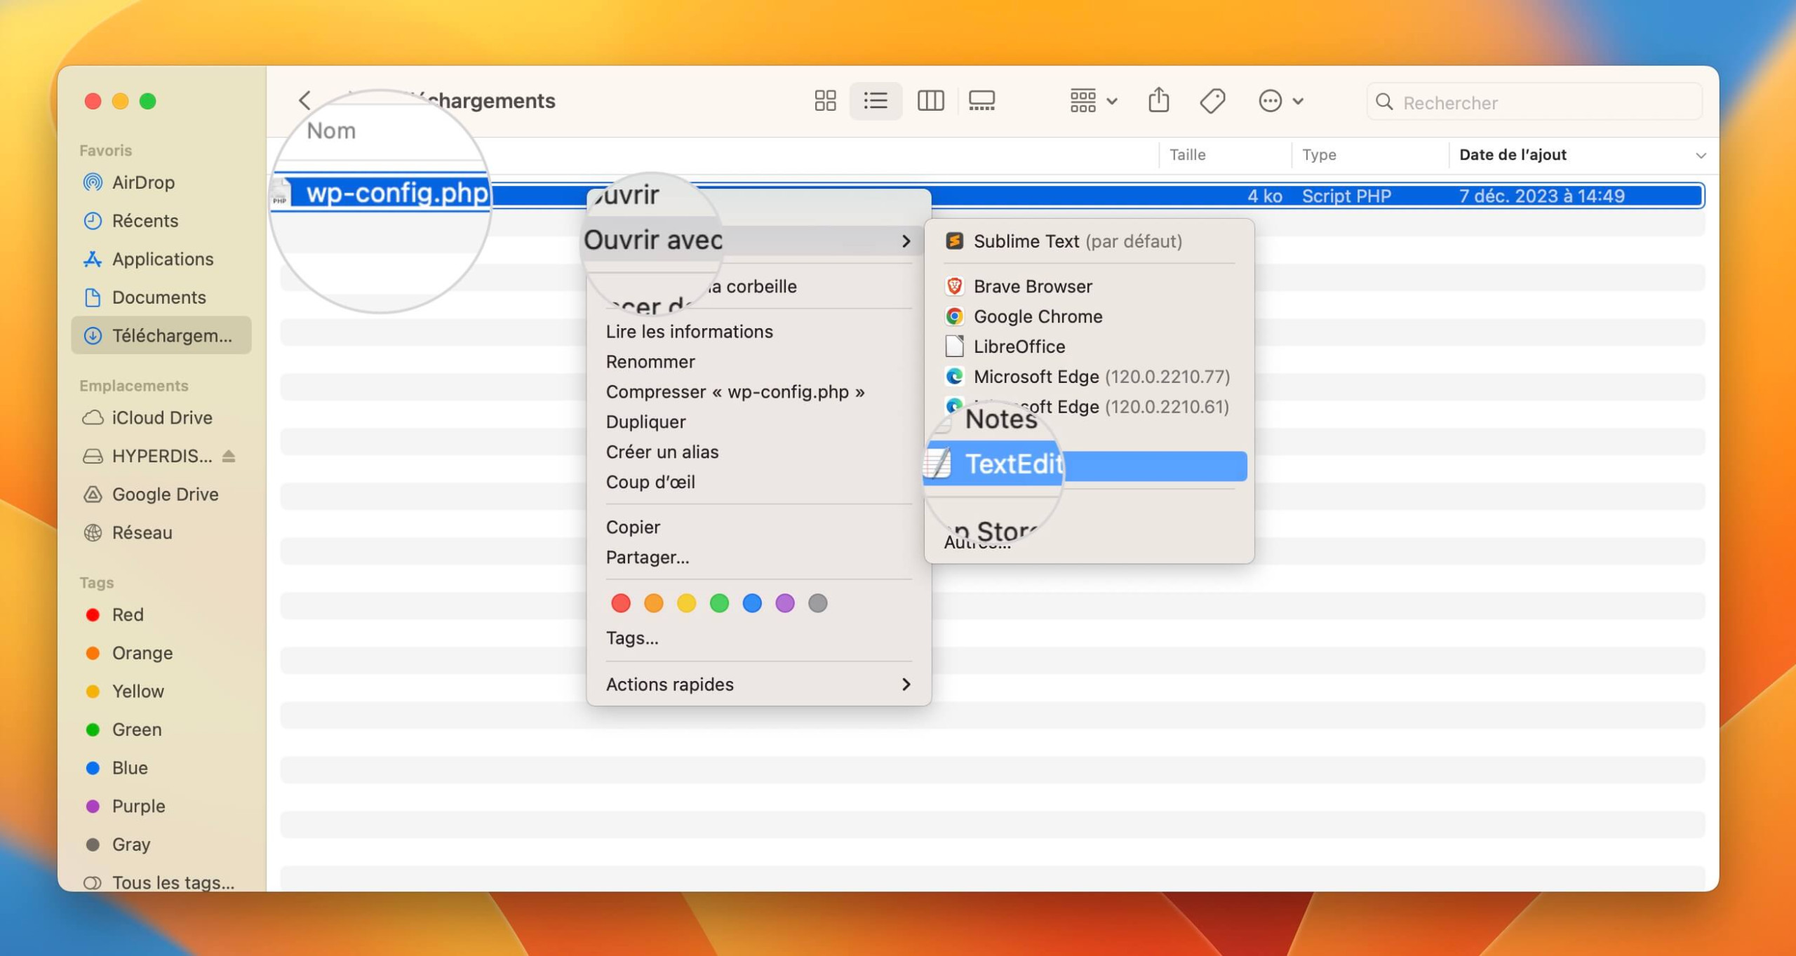Eject the HYPERDIS volume
Image resolution: width=1796 pixels, height=956 pixels.
pos(229,456)
